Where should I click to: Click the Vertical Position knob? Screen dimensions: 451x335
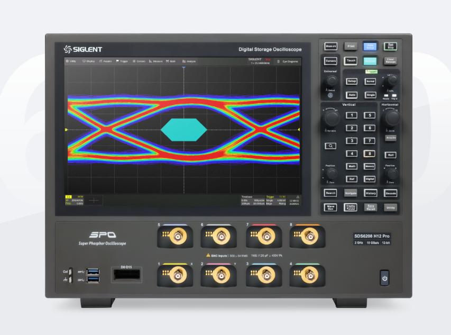332,174
